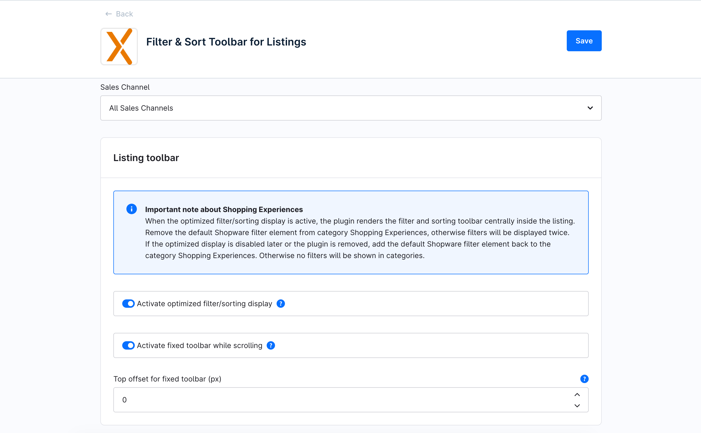This screenshot has width=701, height=433.
Task: Open help for Top offset field
Action: coord(584,379)
